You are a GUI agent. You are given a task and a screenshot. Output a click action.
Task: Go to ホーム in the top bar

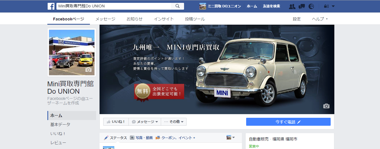tap(252, 6)
